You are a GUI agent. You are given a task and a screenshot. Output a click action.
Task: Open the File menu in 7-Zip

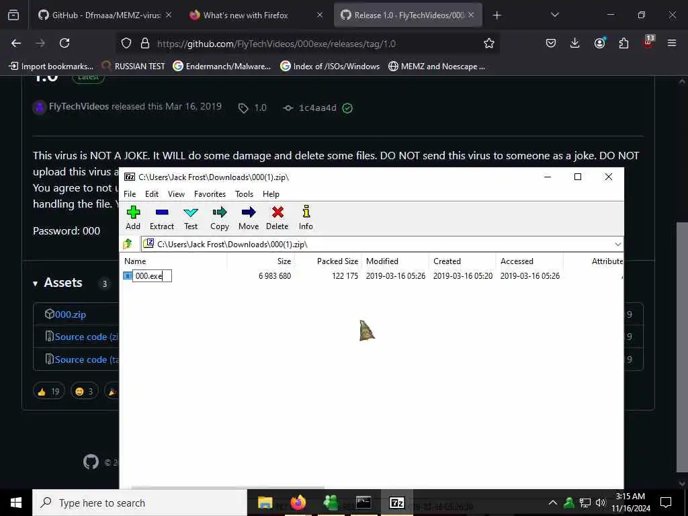pyautogui.click(x=130, y=194)
